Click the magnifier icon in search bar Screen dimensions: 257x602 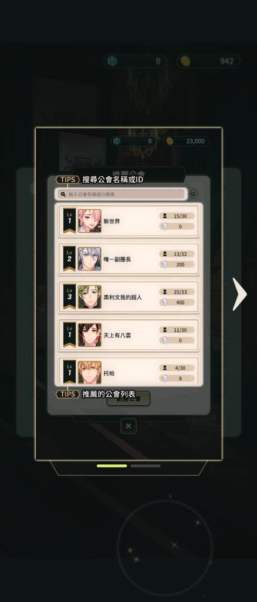click(63, 194)
